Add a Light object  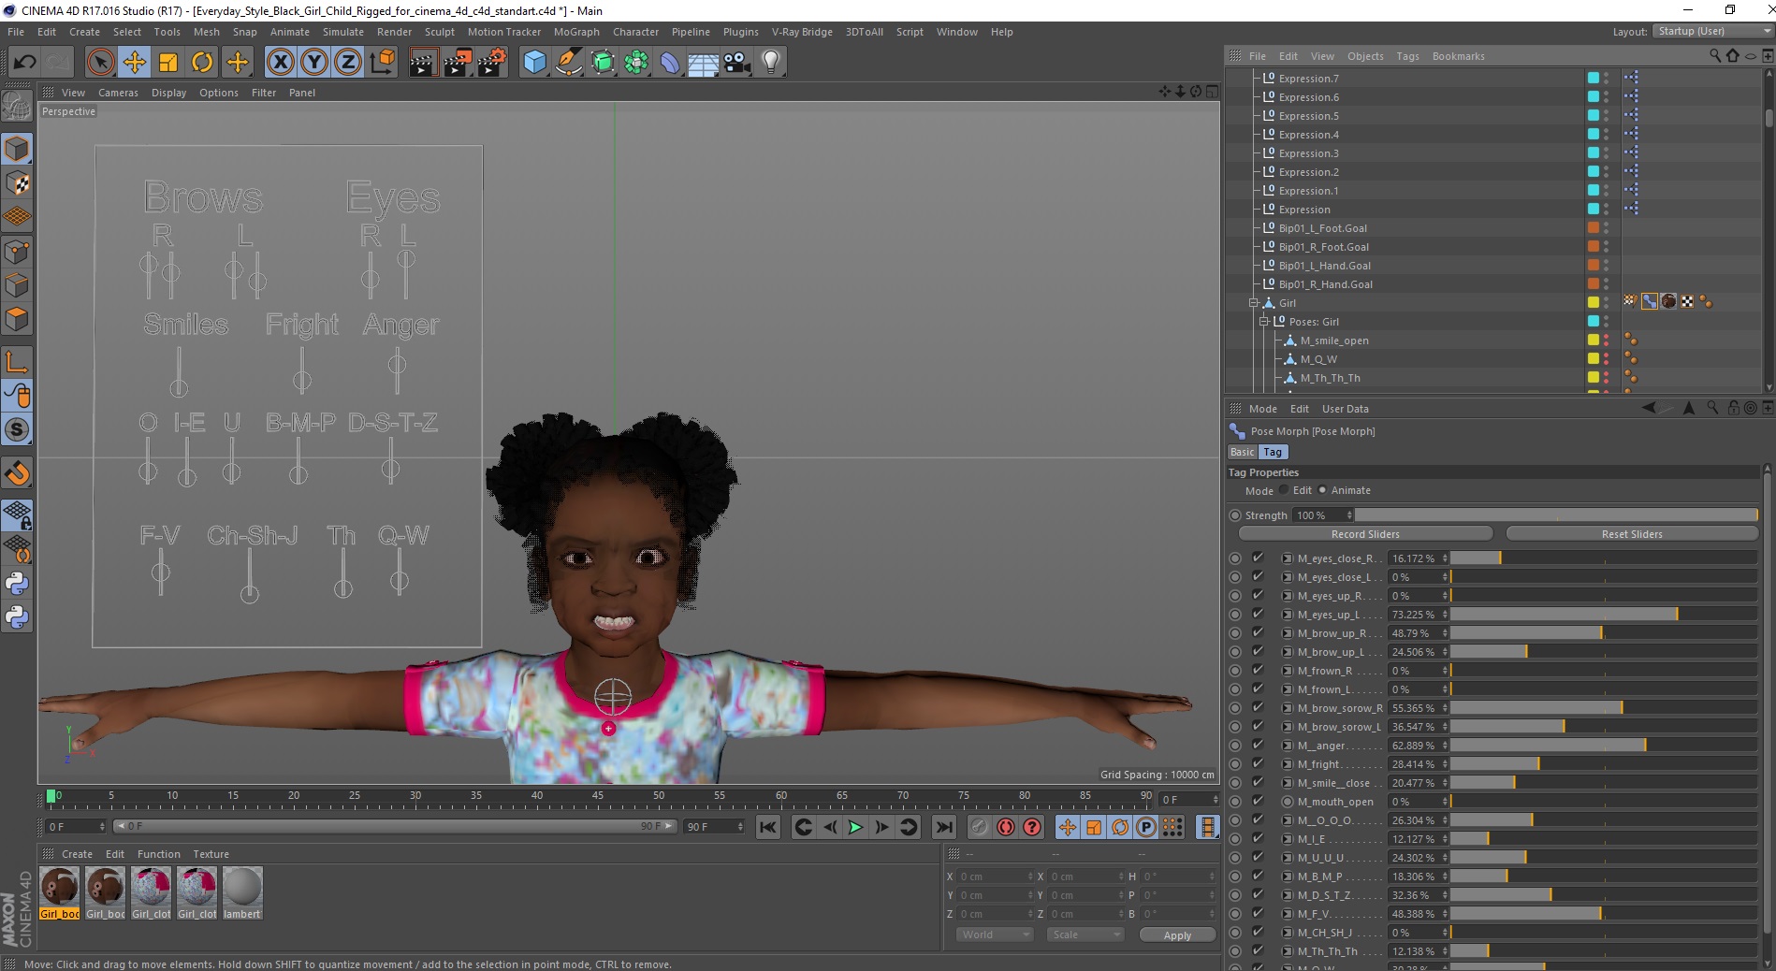pyautogui.click(x=771, y=63)
